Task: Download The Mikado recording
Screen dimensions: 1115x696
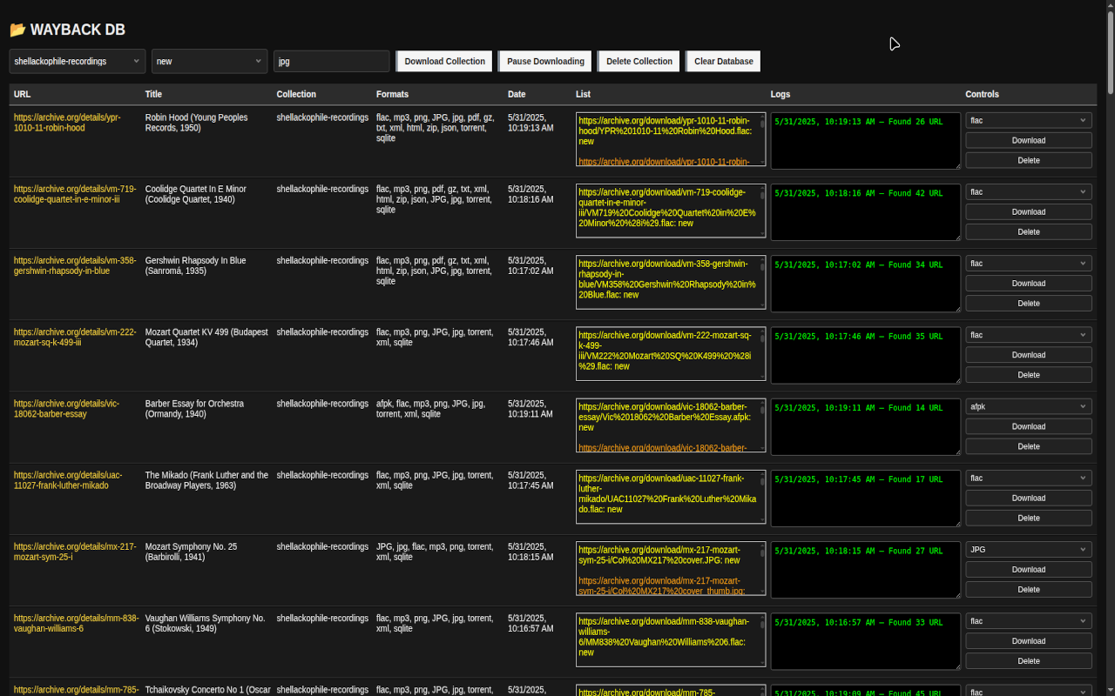Action: [x=1029, y=498]
